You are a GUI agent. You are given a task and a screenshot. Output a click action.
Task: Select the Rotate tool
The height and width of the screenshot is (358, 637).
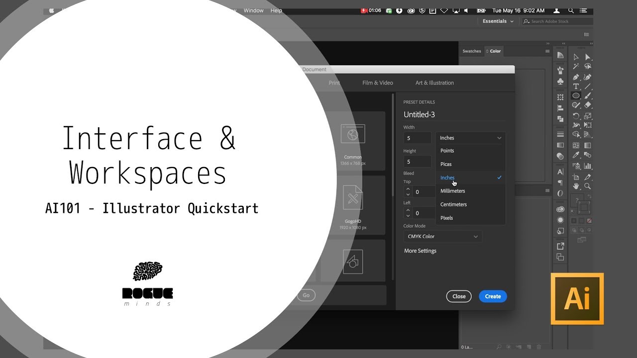576,116
